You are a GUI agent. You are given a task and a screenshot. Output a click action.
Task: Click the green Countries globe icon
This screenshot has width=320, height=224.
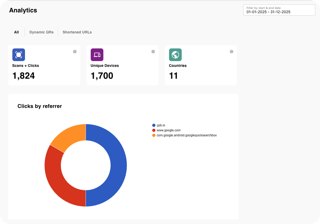(x=175, y=55)
